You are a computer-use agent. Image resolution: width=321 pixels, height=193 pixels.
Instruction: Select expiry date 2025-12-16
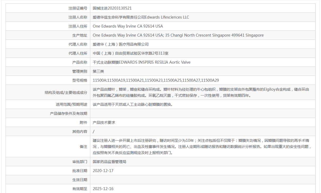103,189
